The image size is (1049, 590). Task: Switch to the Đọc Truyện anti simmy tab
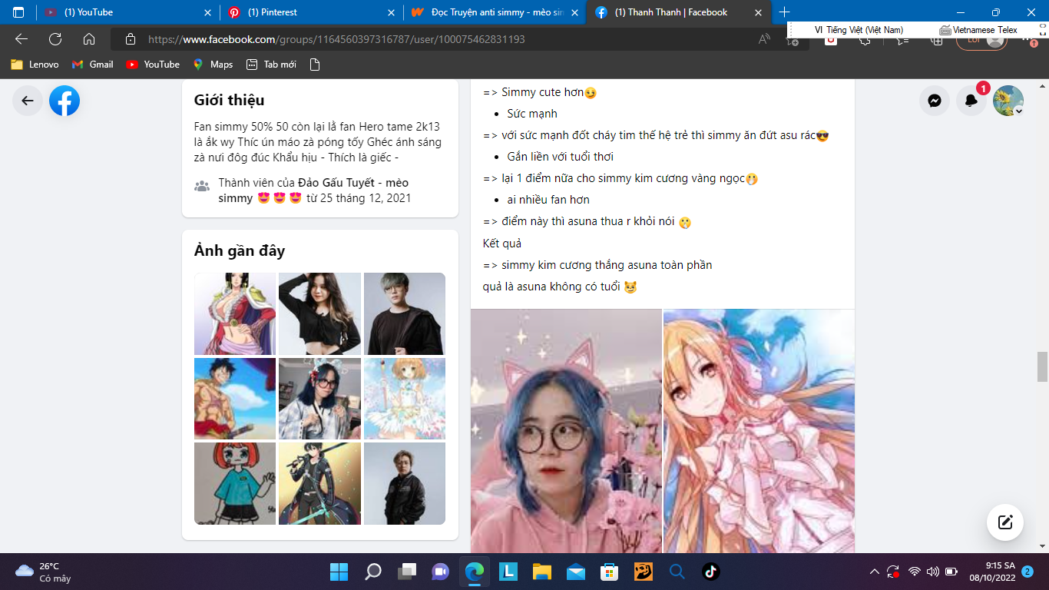[x=494, y=12]
